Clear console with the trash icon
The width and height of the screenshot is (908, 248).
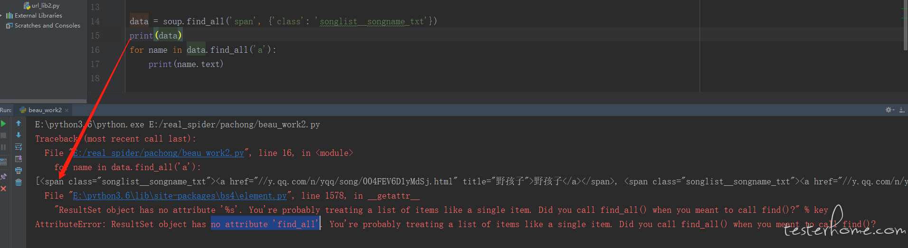[19, 182]
